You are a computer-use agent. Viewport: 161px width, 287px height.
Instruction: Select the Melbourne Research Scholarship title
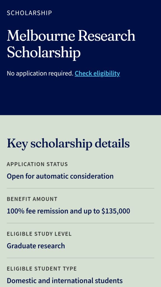pos(71,43)
